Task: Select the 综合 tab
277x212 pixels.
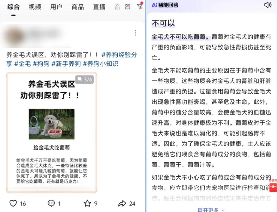Action: 13,7
